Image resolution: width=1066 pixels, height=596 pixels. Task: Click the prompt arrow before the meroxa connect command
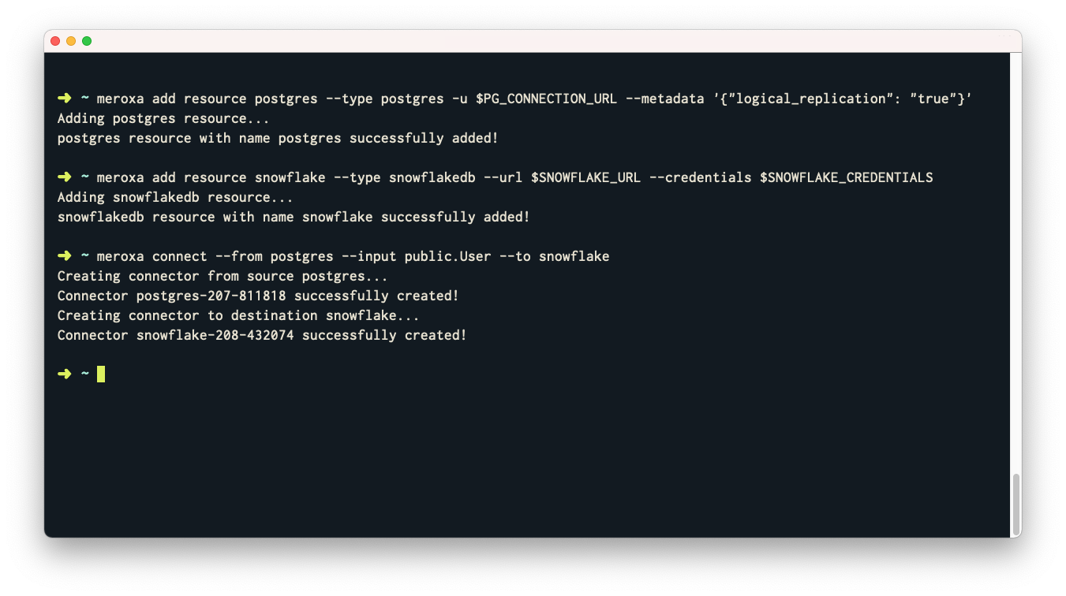click(x=65, y=256)
